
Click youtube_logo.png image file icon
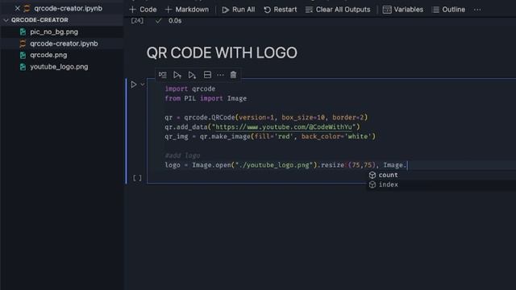click(x=23, y=67)
